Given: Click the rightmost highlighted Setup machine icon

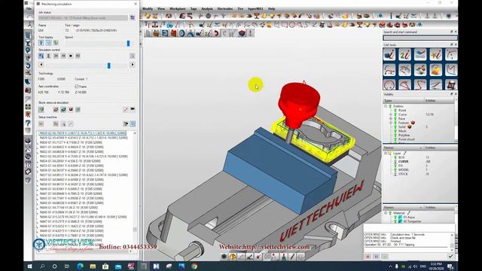Looking at the screenshot, I should (x=133, y=123).
